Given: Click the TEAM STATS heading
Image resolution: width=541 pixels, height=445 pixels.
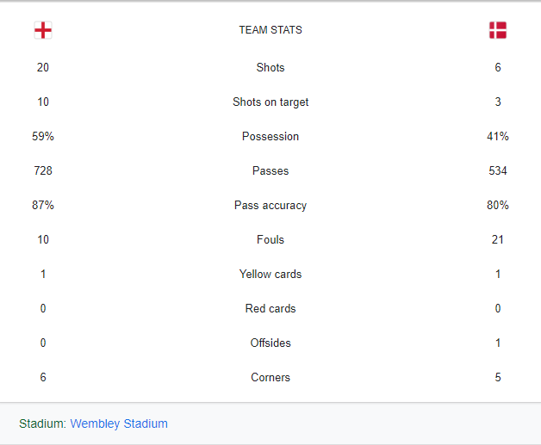Looking at the screenshot, I should (270, 30).
